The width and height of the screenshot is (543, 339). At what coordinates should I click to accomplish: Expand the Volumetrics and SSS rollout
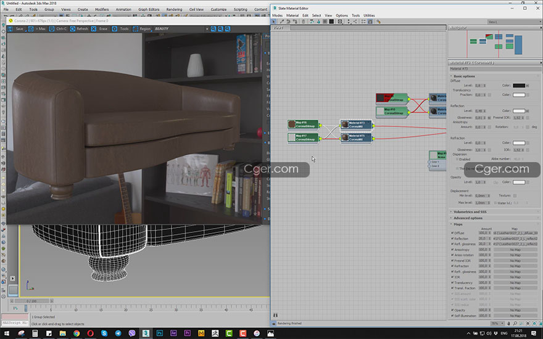(x=470, y=211)
